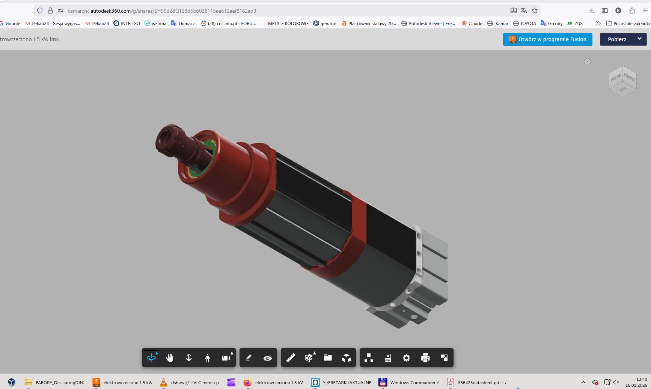This screenshot has width=651, height=389.
Task: Show site security padlock info
Action: coord(50,10)
